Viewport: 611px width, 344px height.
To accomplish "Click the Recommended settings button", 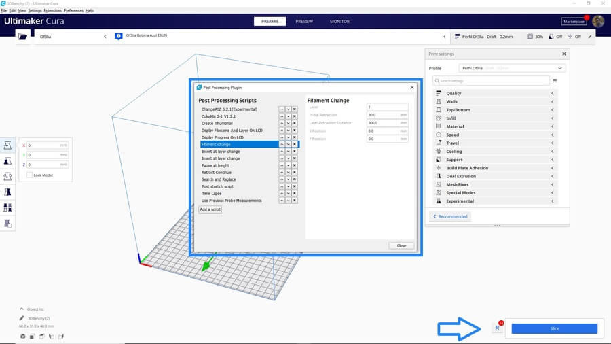I will click(451, 216).
